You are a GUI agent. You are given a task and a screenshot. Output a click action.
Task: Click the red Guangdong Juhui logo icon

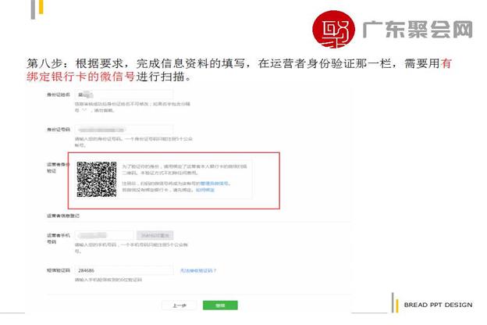pyautogui.click(x=333, y=30)
